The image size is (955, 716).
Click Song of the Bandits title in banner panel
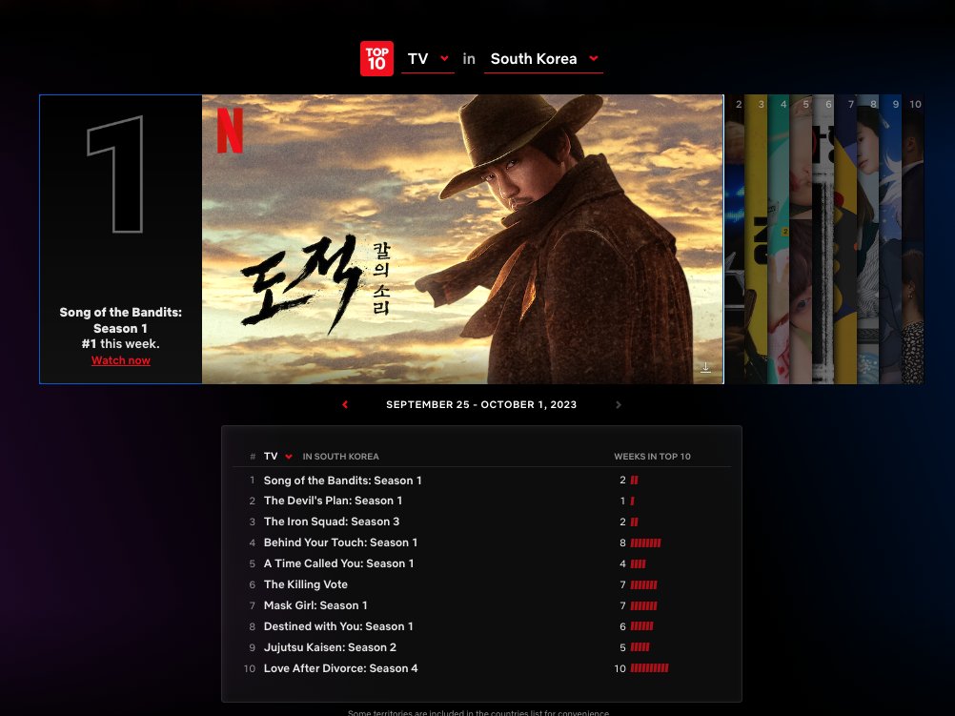(121, 320)
